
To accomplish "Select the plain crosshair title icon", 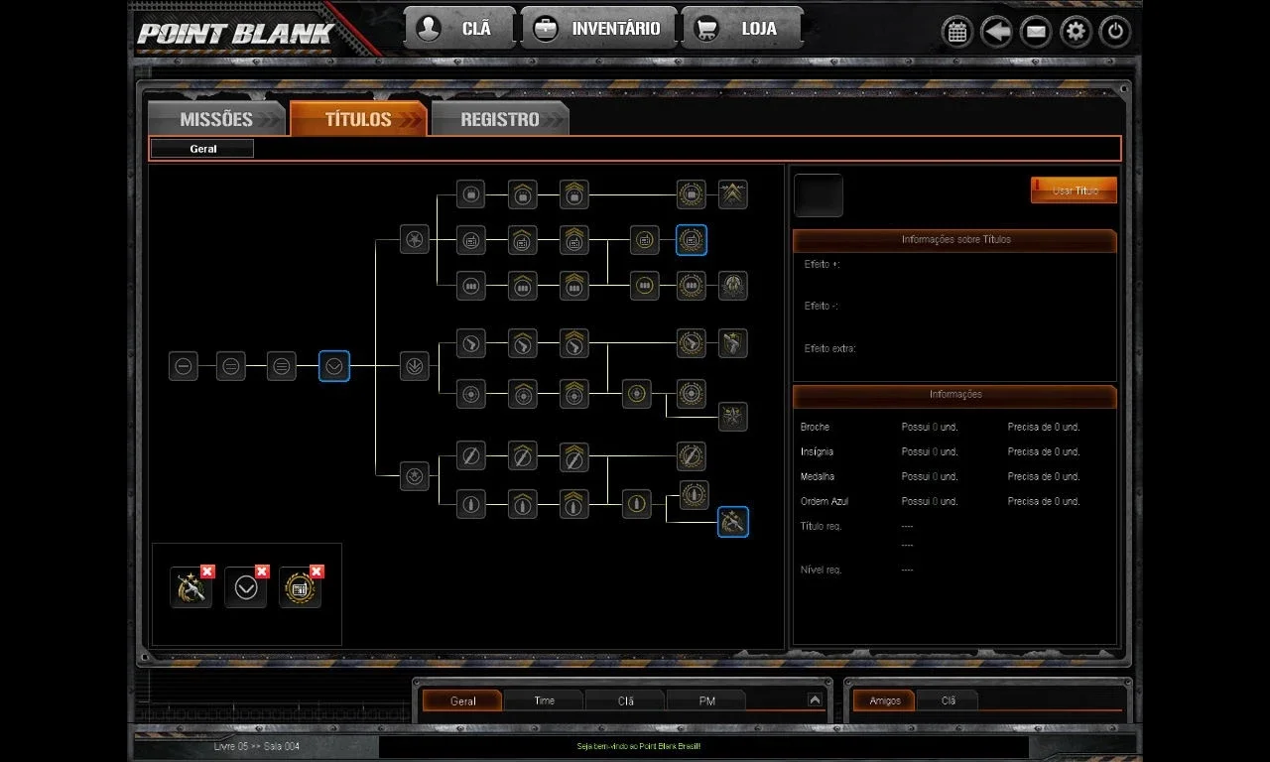I will click(x=471, y=393).
